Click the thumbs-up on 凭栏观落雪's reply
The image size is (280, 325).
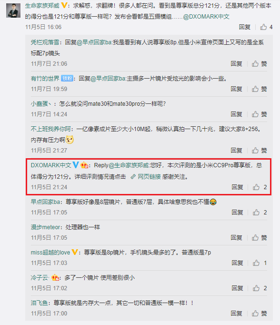tap(260, 64)
